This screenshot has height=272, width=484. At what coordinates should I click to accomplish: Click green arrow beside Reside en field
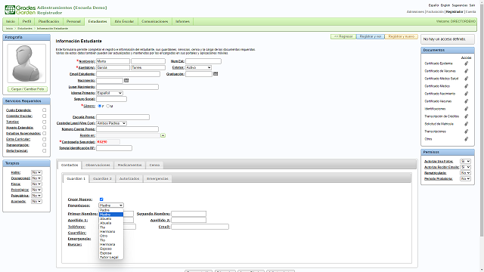(163, 135)
